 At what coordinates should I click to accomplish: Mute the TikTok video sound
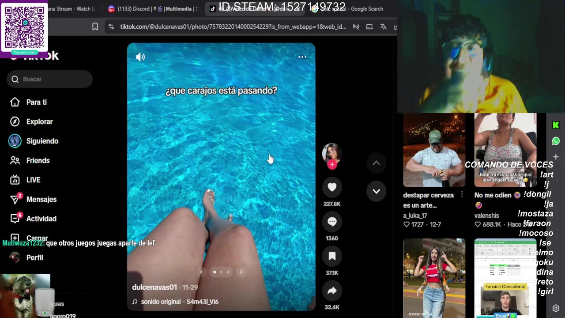click(x=140, y=57)
